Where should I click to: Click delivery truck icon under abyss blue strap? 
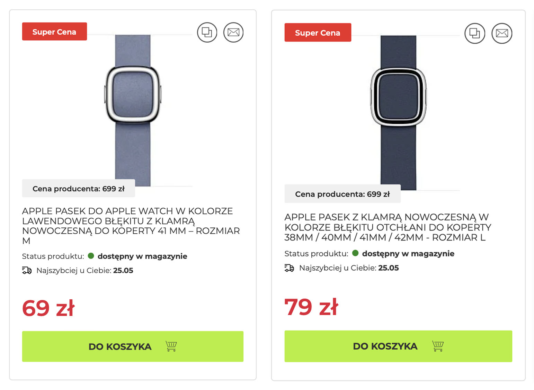pos(289,268)
